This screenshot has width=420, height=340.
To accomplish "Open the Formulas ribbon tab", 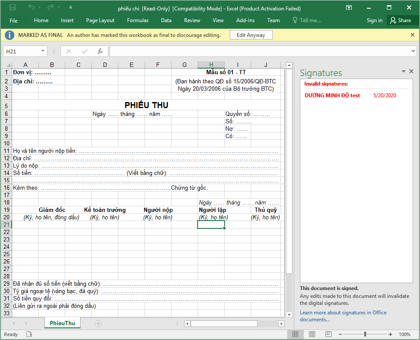I will (138, 20).
